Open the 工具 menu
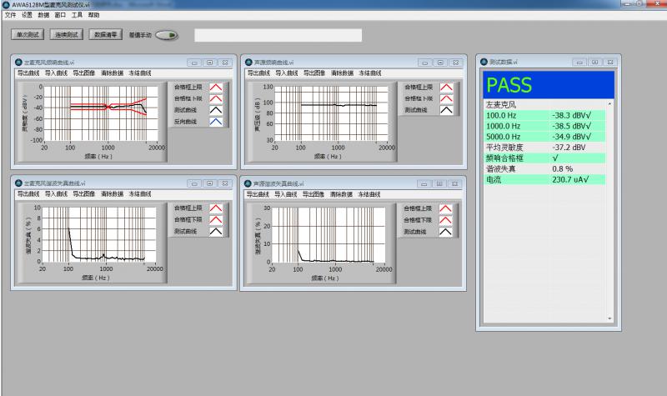Screen dimensions: 667x396 pos(77,15)
